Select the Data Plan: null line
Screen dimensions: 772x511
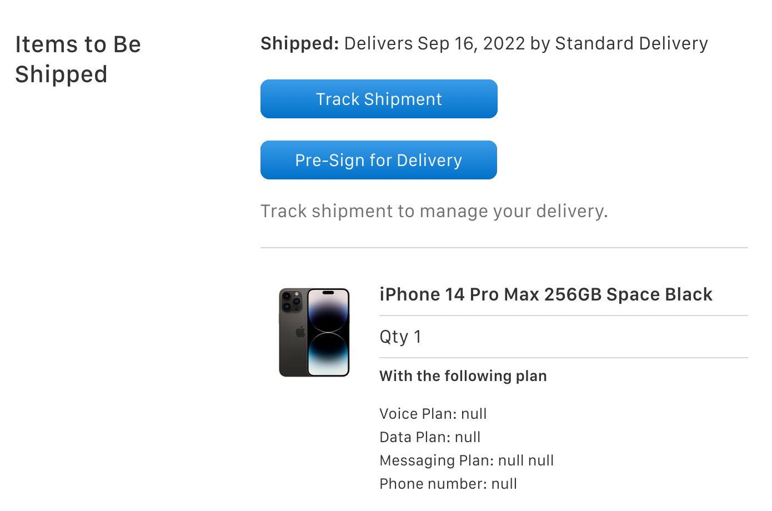430,437
